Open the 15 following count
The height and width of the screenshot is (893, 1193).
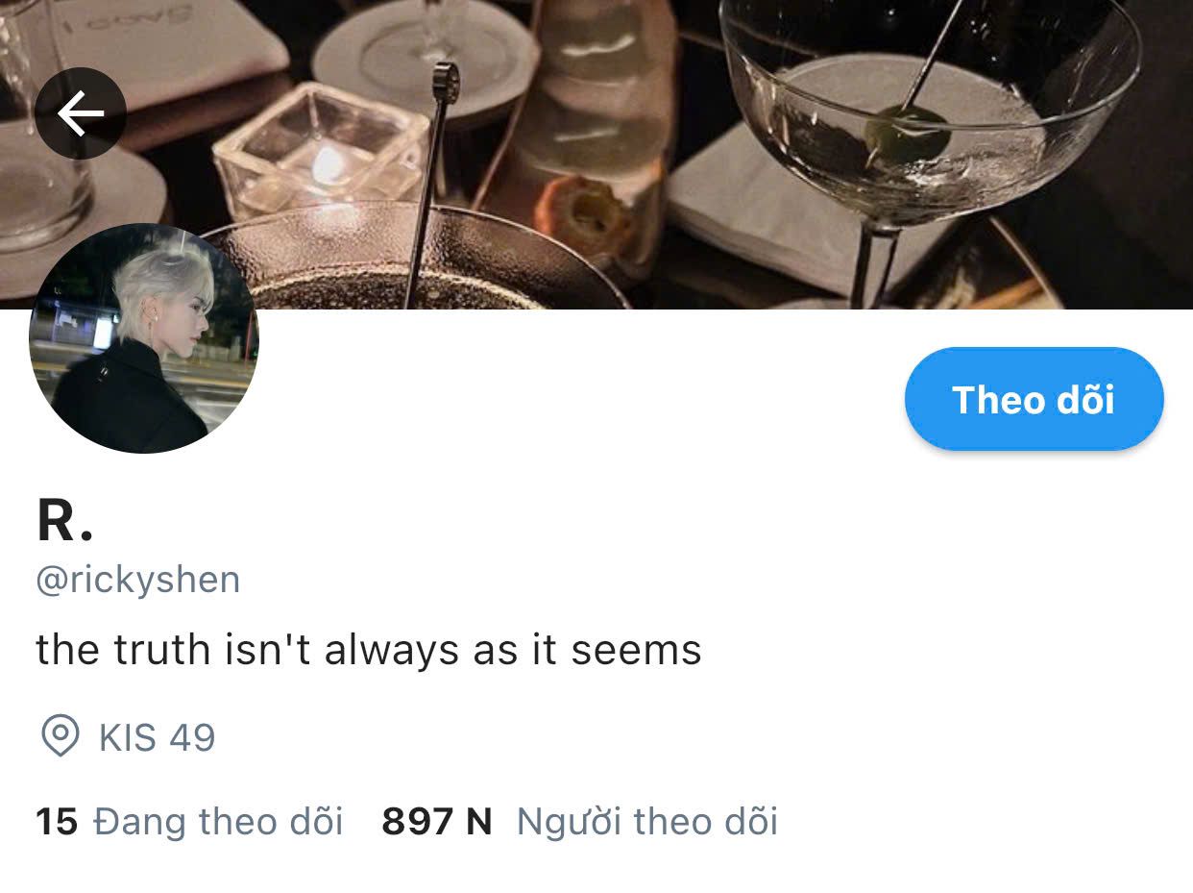[x=57, y=822]
